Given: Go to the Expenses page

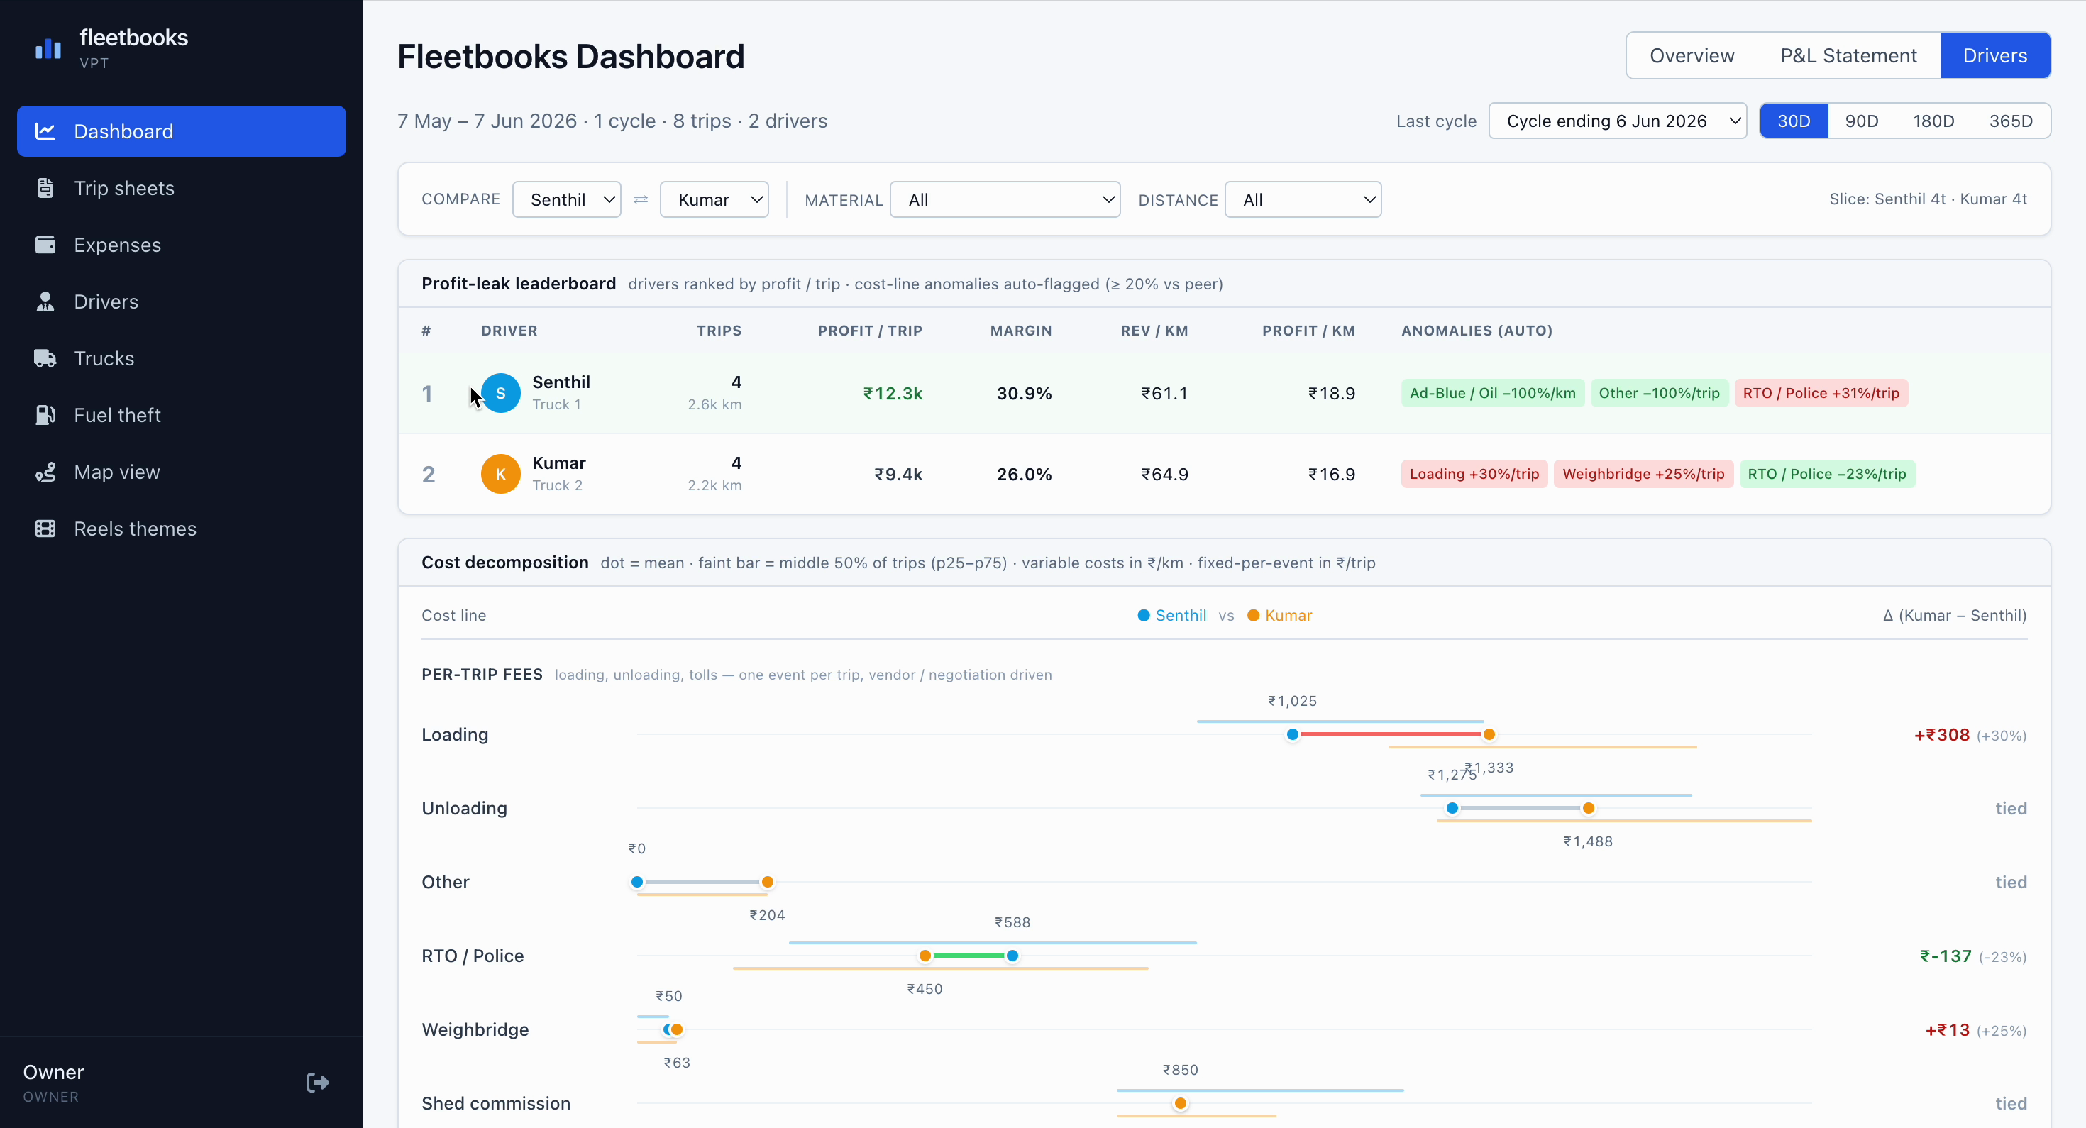Looking at the screenshot, I should pyautogui.click(x=182, y=245).
